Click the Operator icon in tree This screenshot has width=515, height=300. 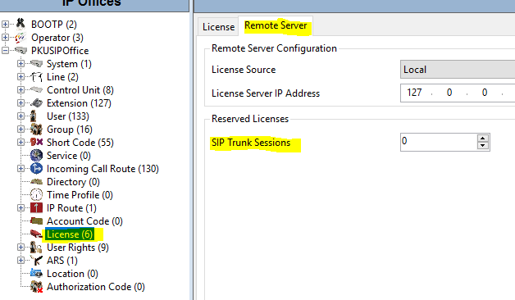point(21,38)
